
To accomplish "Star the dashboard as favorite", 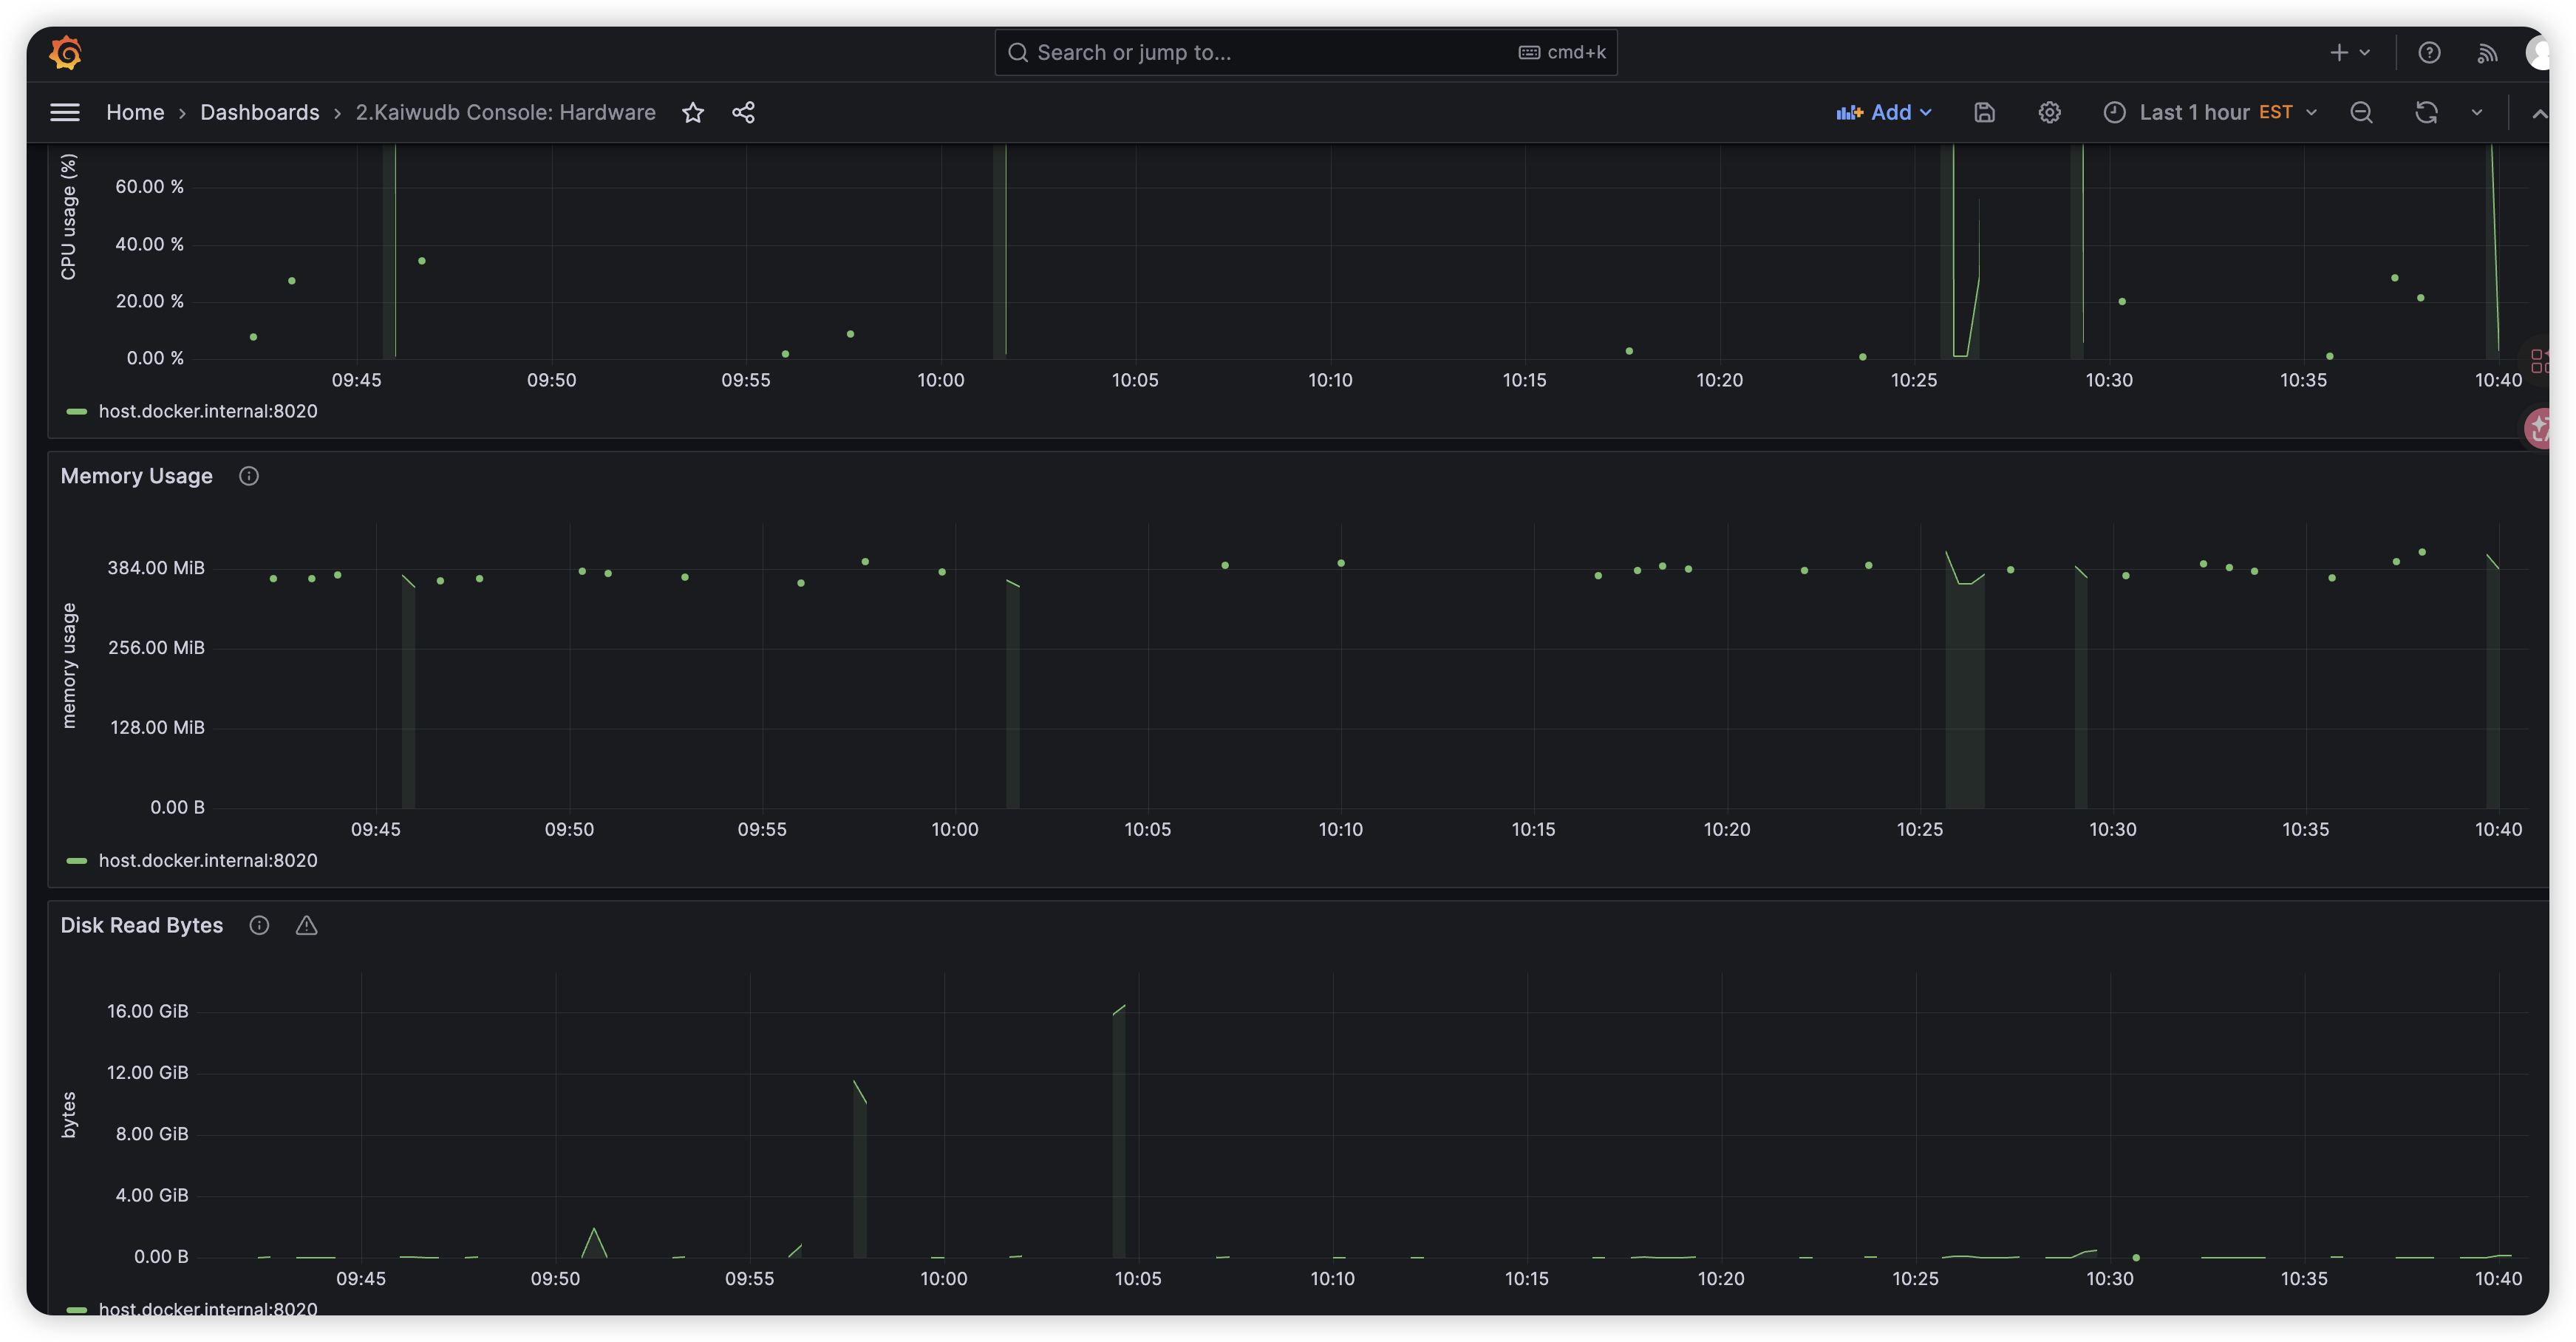I will click(x=693, y=112).
